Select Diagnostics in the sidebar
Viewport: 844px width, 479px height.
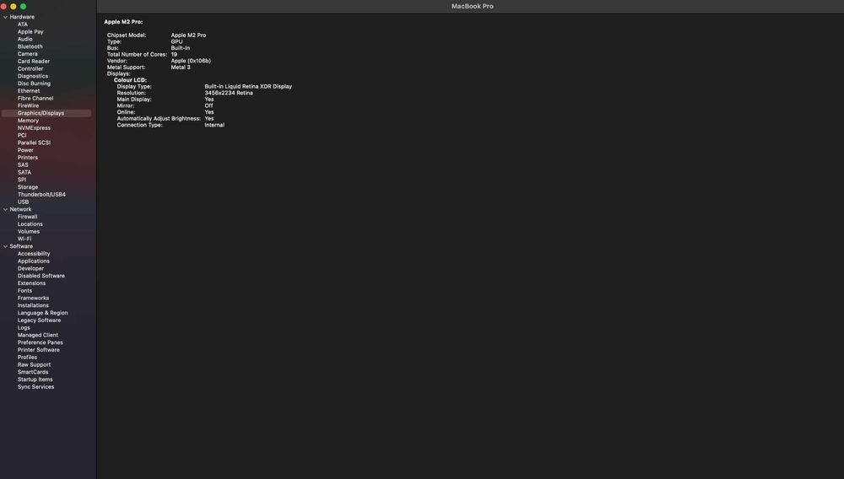[x=32, y=77]
